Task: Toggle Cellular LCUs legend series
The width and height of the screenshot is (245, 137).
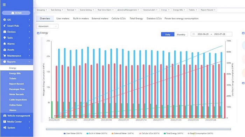Action: click(149, 133)
